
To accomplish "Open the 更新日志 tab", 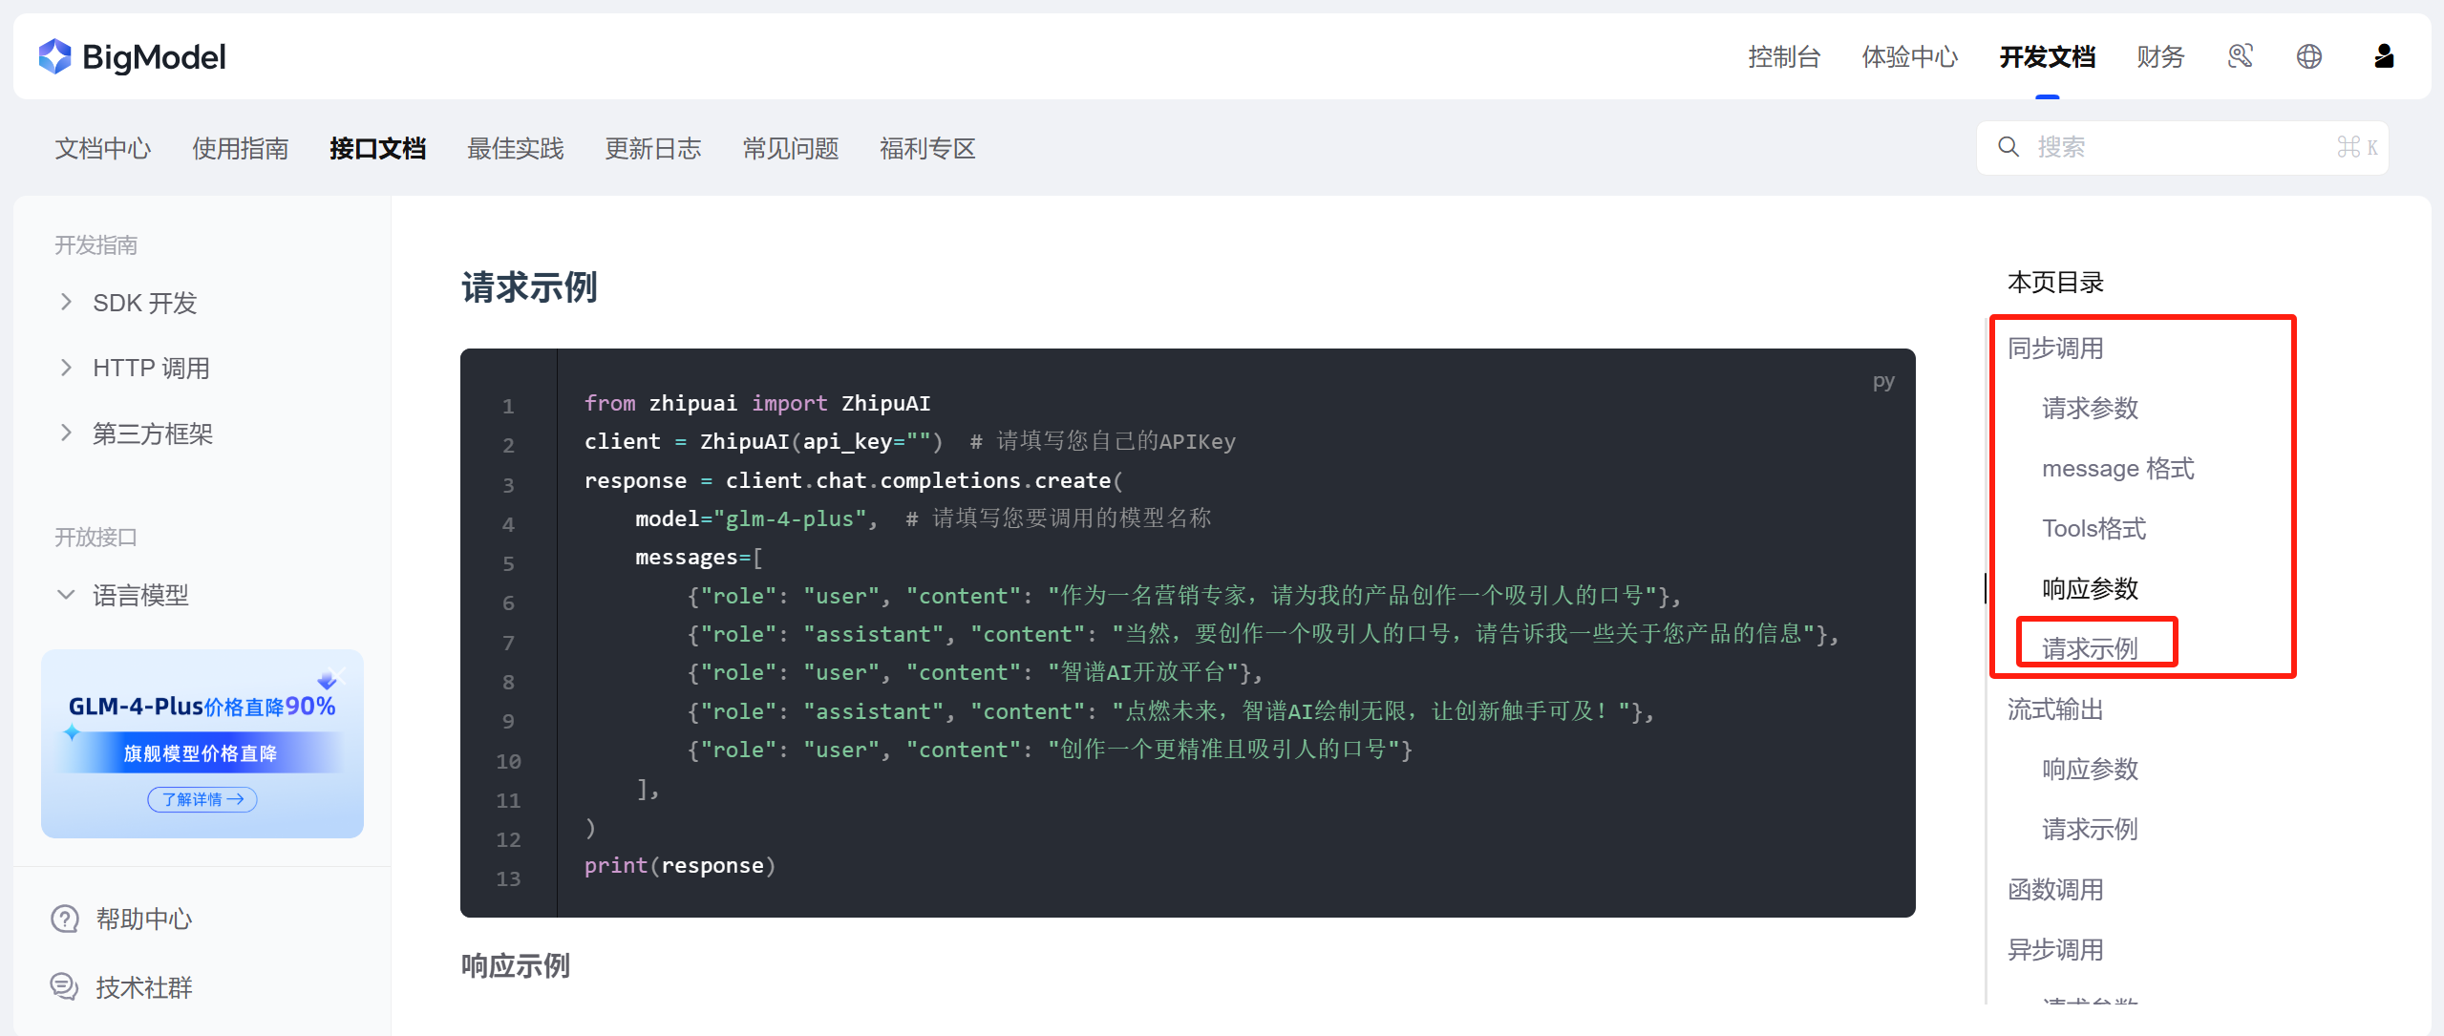I will 652,148.
